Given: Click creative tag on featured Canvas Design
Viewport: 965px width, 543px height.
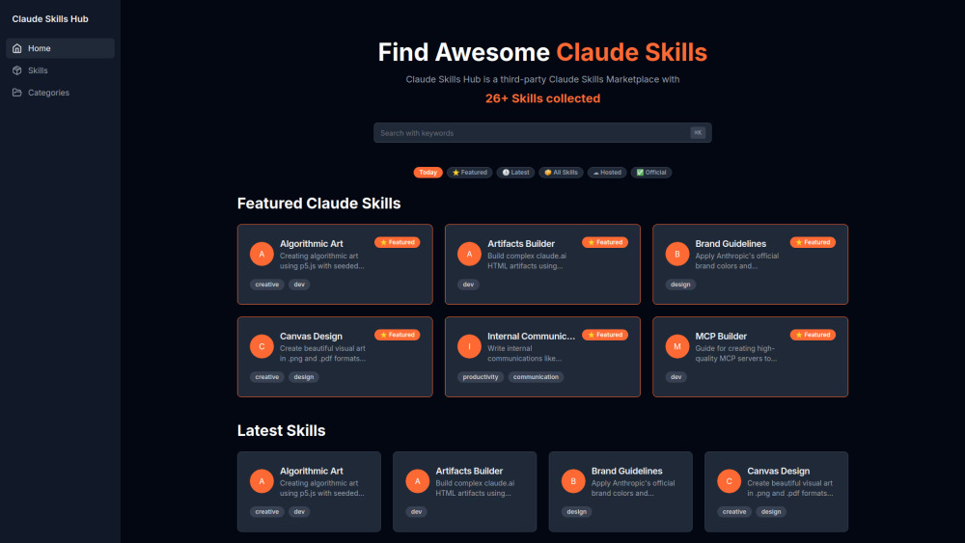Looking at the screenshot, I should [x=267, y=377].
